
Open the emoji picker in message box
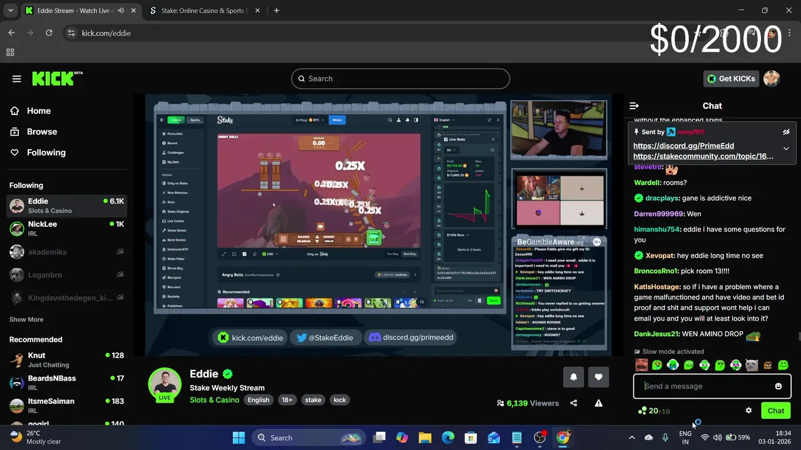tap(778, 386)
